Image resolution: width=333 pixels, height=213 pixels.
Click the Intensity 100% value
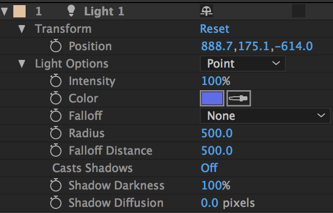[x=216, y=81]
